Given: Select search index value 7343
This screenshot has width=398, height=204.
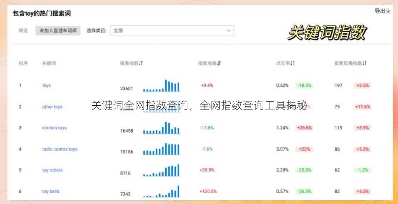Looking at the screenshot, I should coord(125,194).
